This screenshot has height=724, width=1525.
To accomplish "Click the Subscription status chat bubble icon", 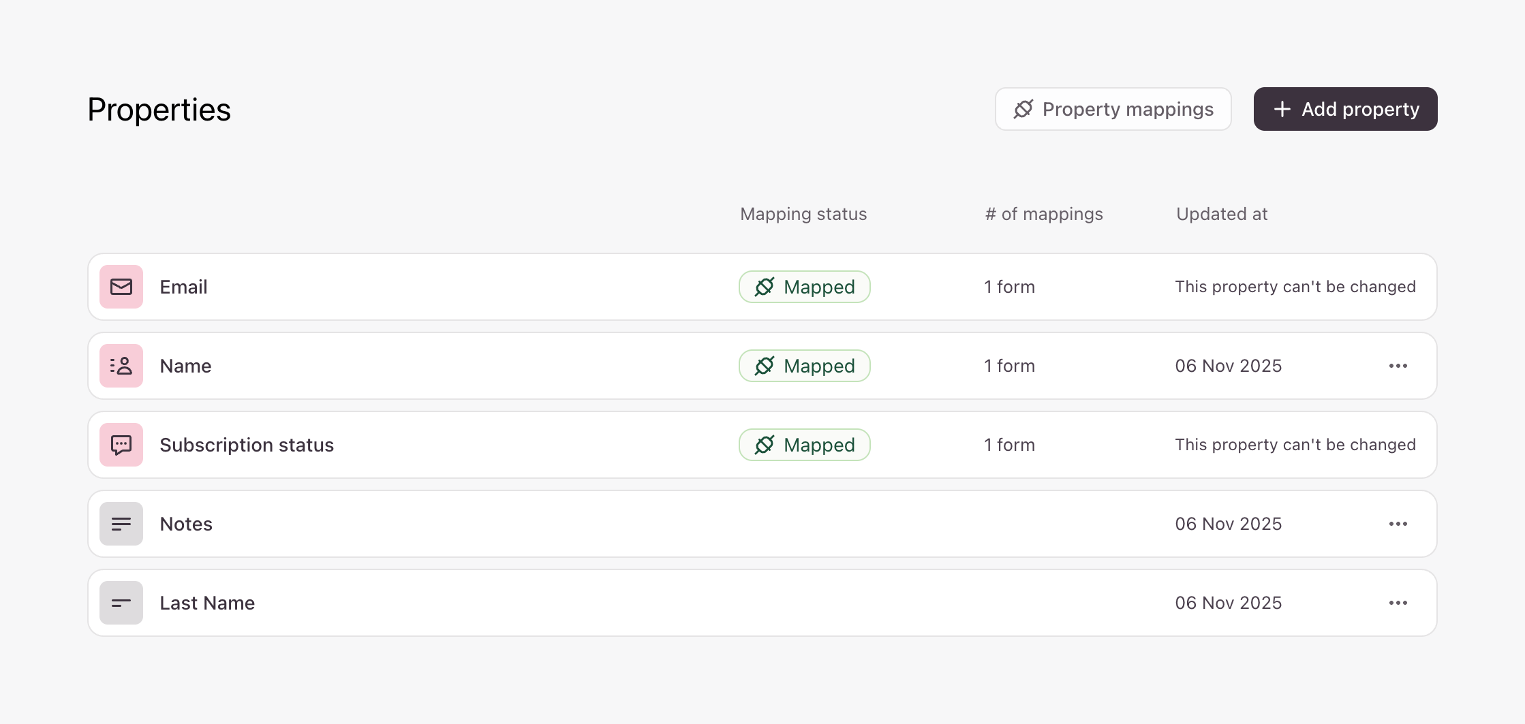I will [121, 445].
